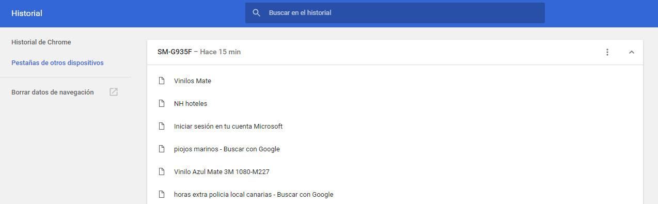Click the page icon beside Iniciar sesión Microsoft
This screenshot has height=204, width=658.
pyautogui.click(x=162, y=126)
